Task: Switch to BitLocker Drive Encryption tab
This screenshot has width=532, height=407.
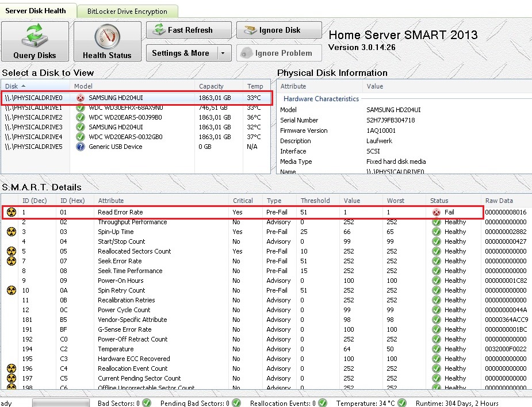Action: tap(127, 11)
